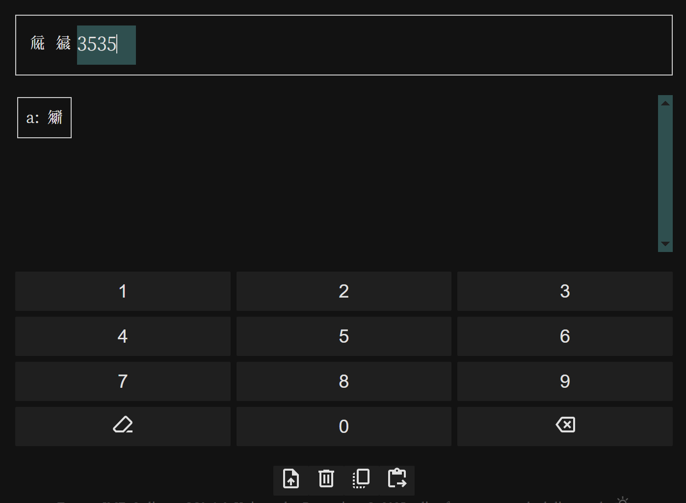Tap the keypad digit 2
The height and width of the screenshot is (503, 686).
pos(344,291)
